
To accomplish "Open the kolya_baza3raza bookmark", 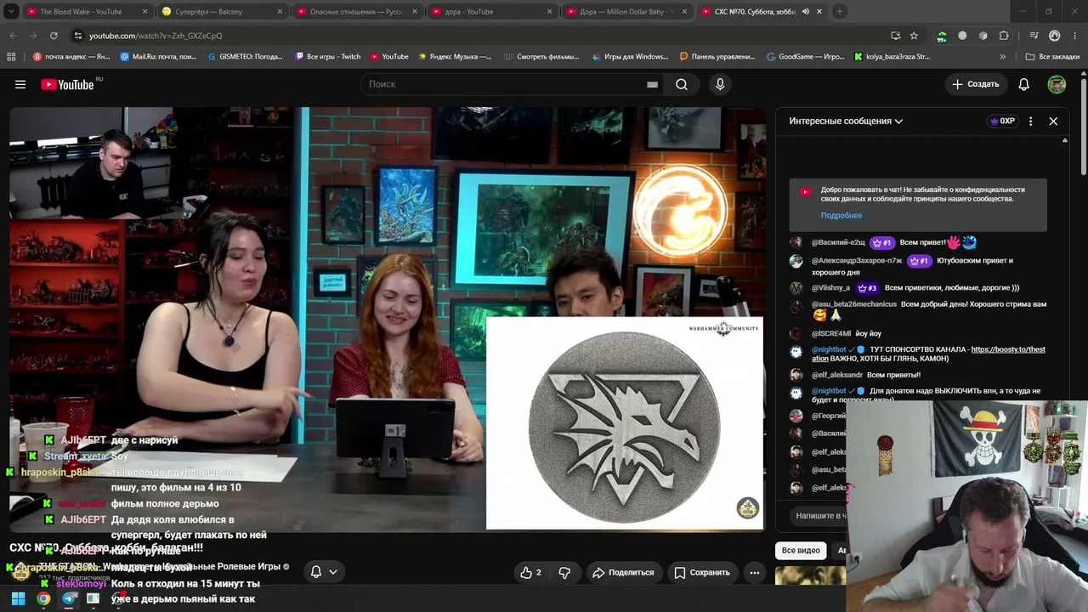I will point(892,57).
